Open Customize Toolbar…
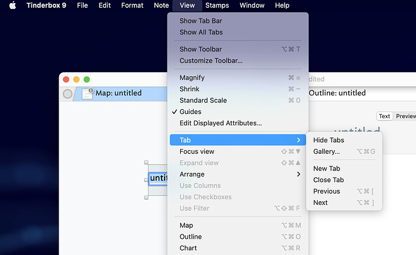Image resolution: width=416 pixels, height=255 pixels. [x=238, y=60]
